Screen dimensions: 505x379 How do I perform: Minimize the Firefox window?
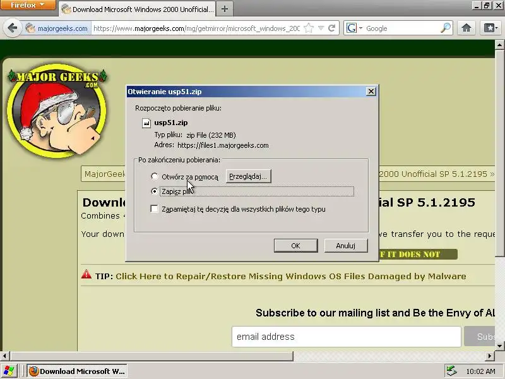[477, 5]
